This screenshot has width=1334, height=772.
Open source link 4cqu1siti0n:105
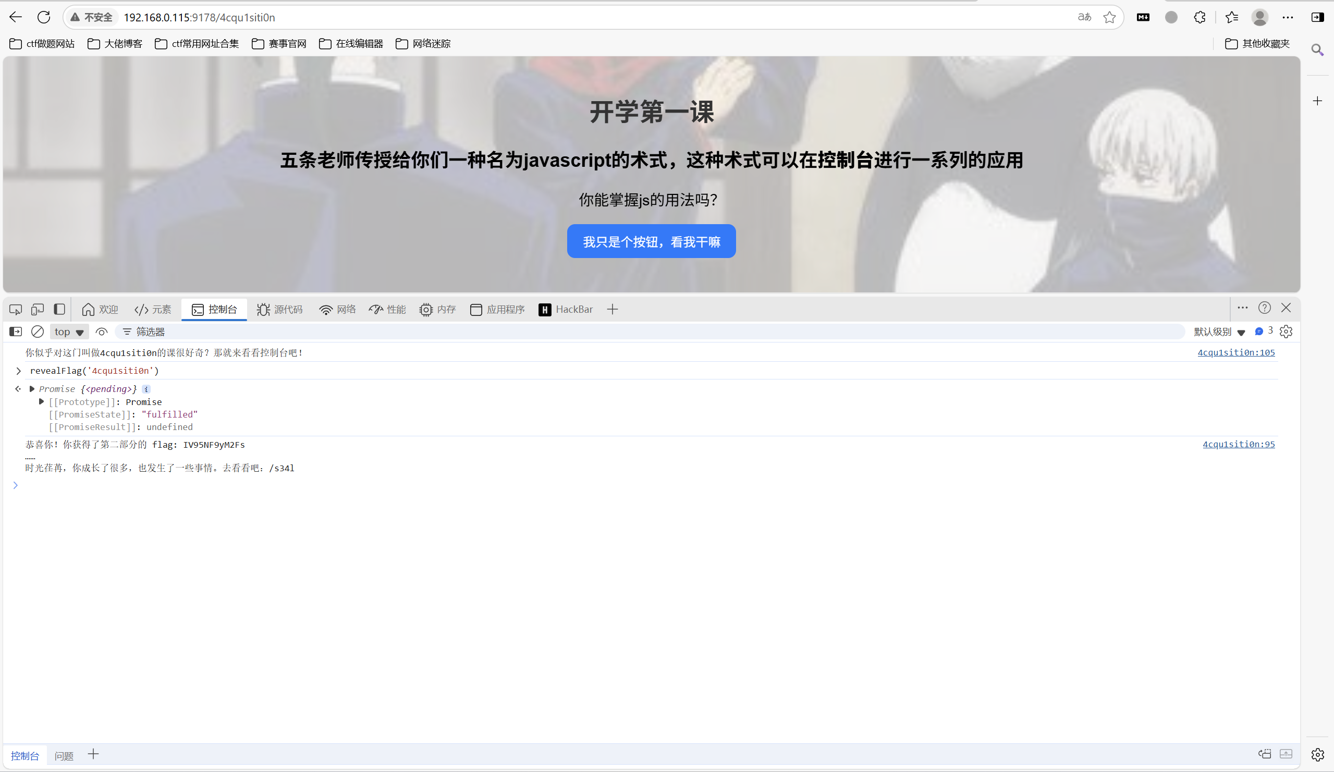[x=1236, y=353]
